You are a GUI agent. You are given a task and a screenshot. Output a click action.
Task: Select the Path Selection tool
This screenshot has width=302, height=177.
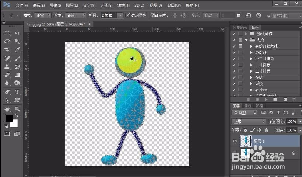click(7, 100)
